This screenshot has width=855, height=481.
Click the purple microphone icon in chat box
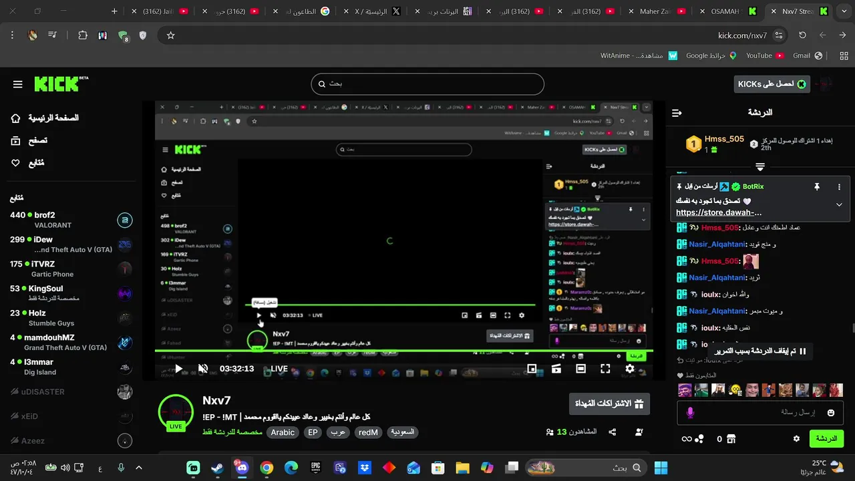point(690,413)
